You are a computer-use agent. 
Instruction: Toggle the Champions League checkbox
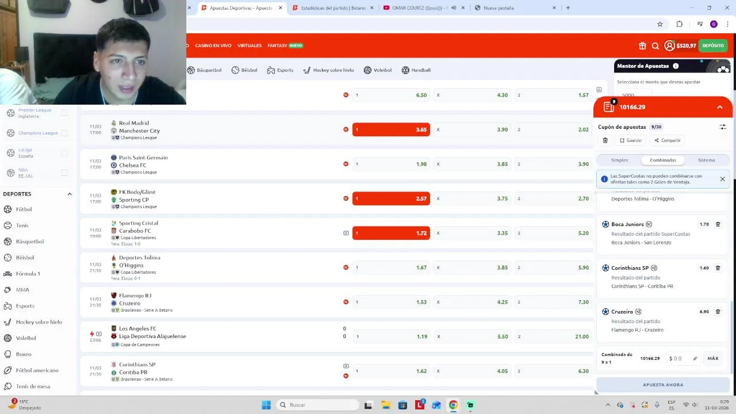point(64,133)
